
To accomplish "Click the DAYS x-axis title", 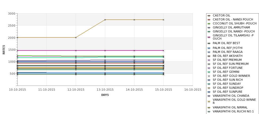I will pos(105,95).
